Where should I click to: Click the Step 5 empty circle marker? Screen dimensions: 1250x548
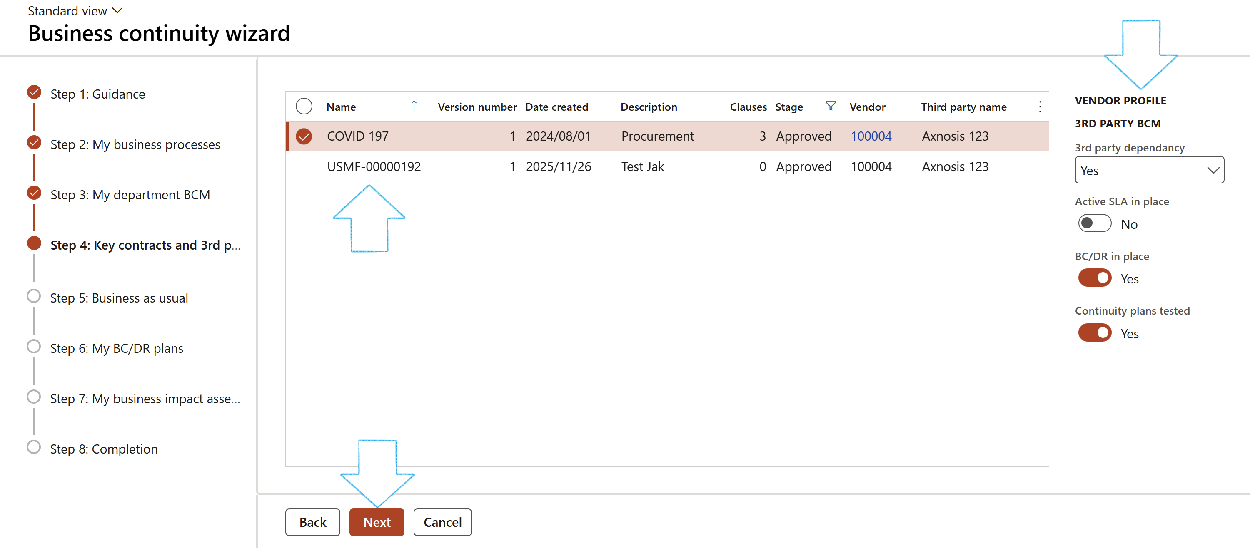tap(34, 296)
